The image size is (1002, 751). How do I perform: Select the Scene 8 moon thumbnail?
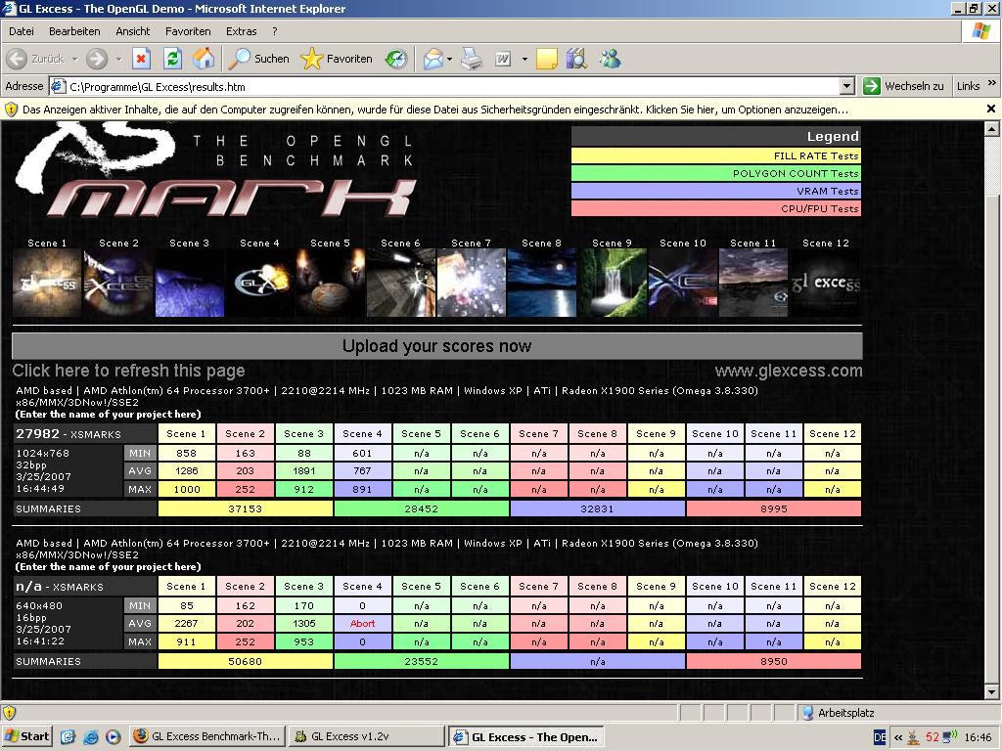pyautogui.click(x=542, y=283)
